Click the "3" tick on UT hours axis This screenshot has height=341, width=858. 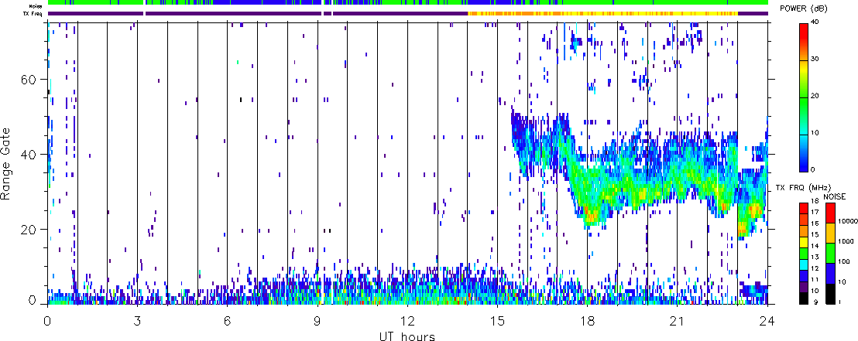[x=137, y=320]
